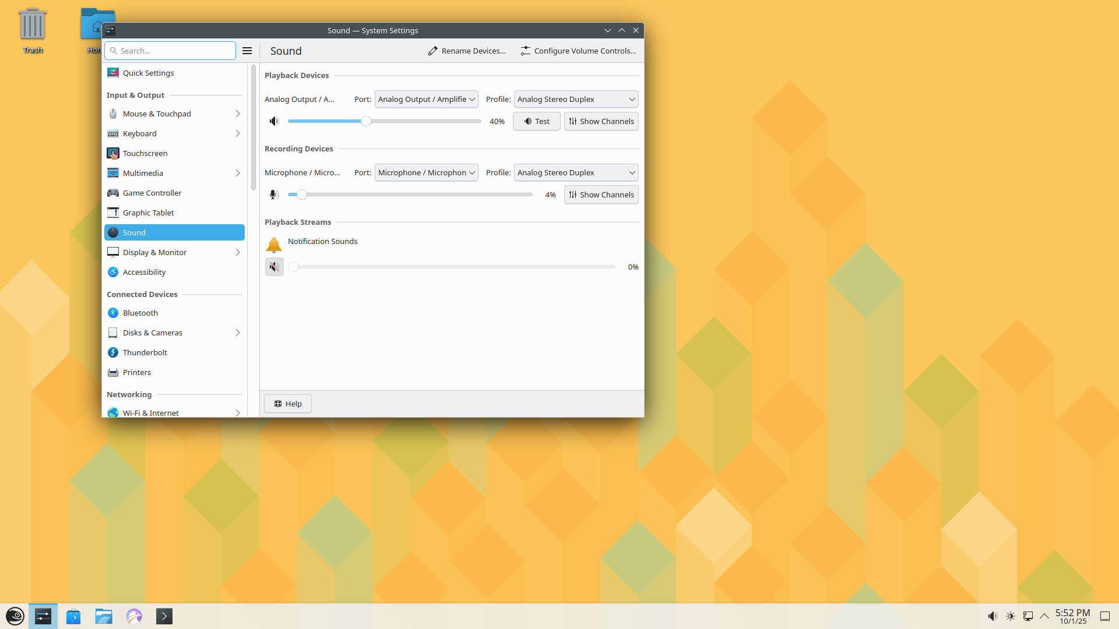The image size is (1119, 629).
Task: Open Configure Volume Controls
Action: (x=579, y=51)
